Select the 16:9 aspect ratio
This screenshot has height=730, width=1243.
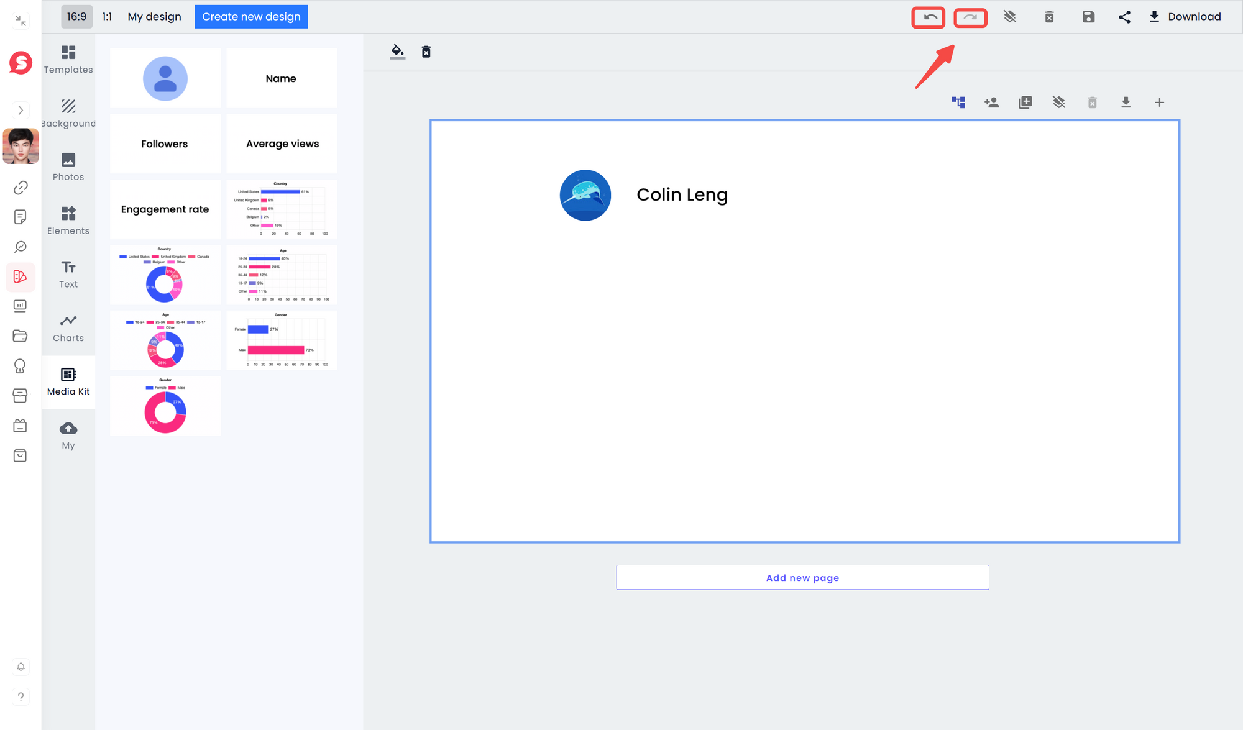pyautogui.click(x=76, y=17)
